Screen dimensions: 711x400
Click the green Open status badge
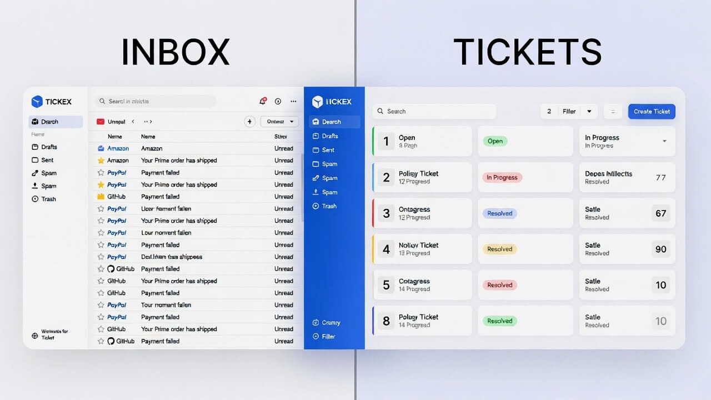pos(495,141)
